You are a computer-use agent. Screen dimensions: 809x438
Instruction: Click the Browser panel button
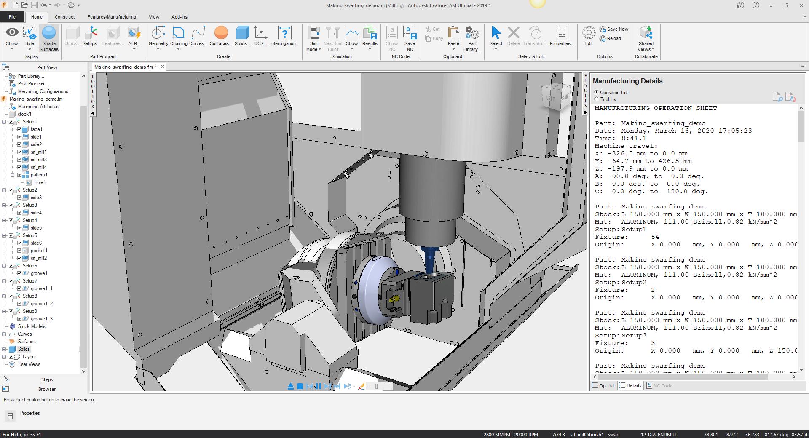(47, 389)
